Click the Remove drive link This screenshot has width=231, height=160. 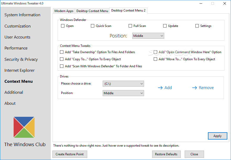tap(203, 88)
